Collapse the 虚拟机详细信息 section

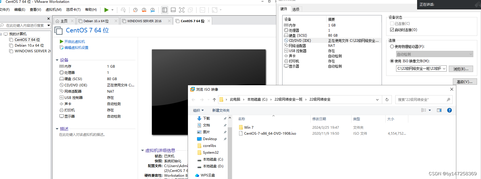point(143,151)
